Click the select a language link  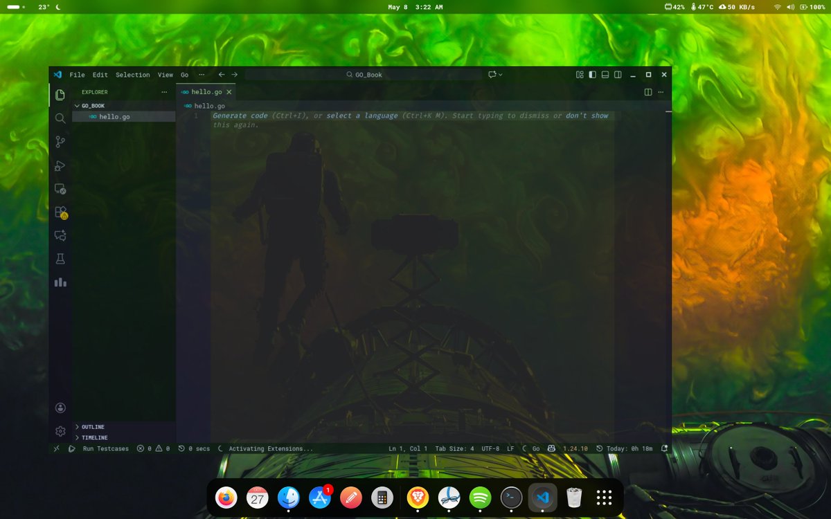click(362, 116)
